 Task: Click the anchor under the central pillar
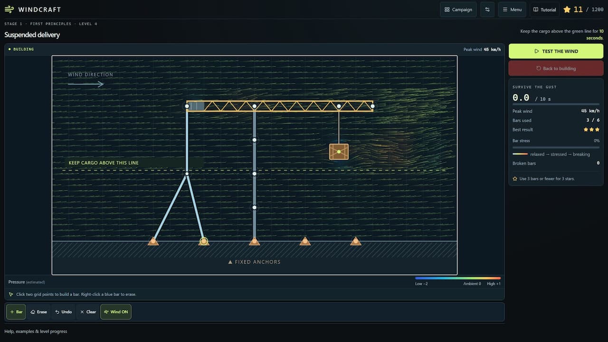[255, 241]
